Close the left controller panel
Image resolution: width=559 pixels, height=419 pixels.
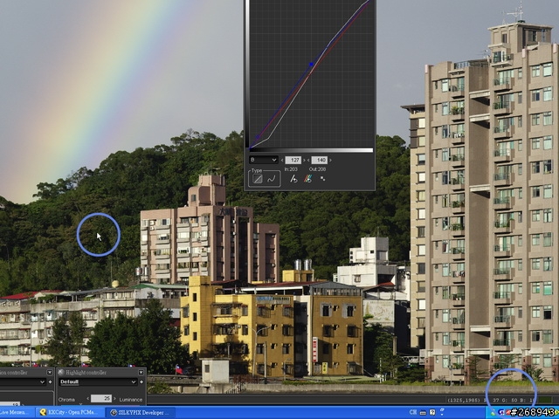[50, 373]
